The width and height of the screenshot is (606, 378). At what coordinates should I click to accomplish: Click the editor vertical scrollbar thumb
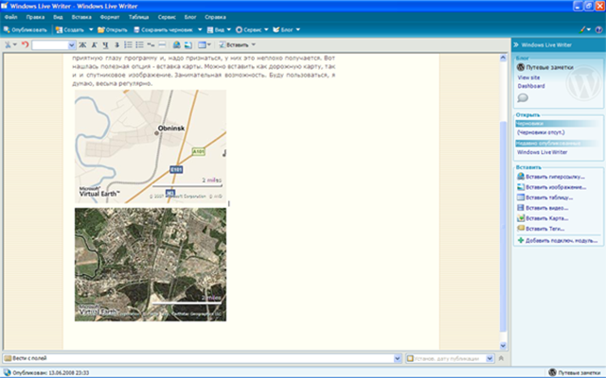click(x=503, y=227)
